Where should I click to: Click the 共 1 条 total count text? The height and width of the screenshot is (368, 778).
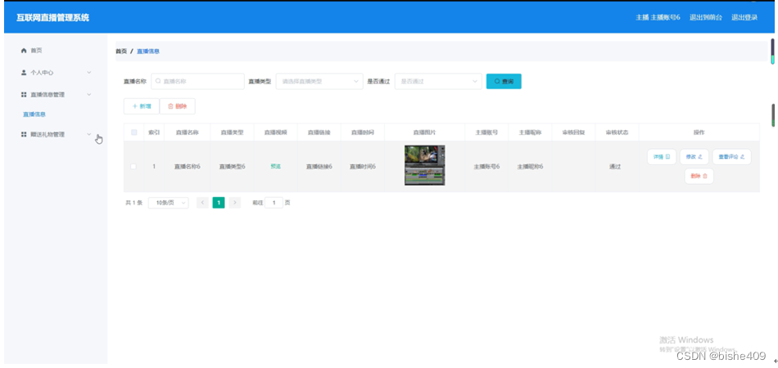click(134, 203)
